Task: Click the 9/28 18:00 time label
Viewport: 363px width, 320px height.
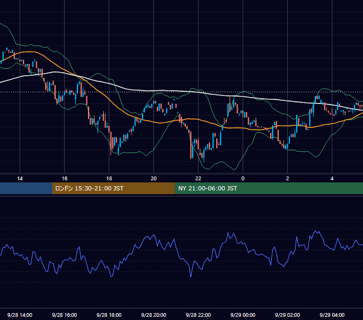Action: point(109,315)
